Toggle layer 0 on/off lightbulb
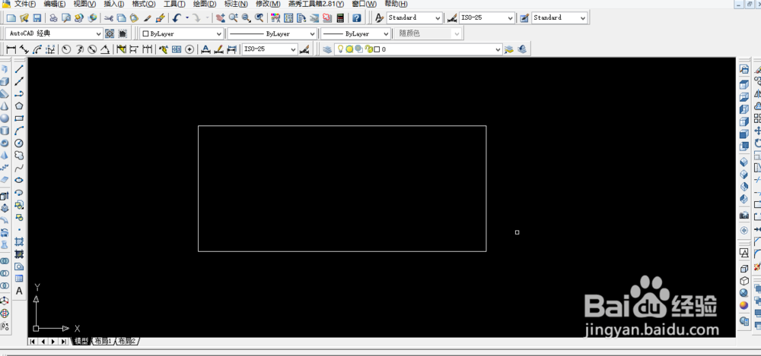This screenshot has width=761, height=356. tap(341, 49)
